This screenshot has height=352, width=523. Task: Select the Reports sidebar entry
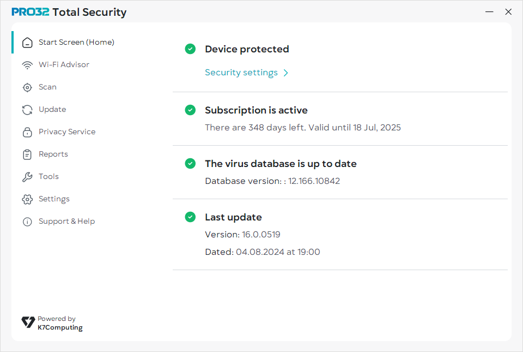(53, 154)
